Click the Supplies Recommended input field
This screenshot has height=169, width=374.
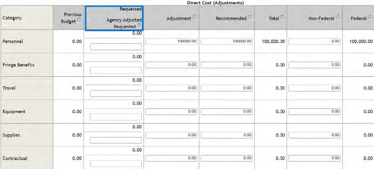tap(227, 135)
